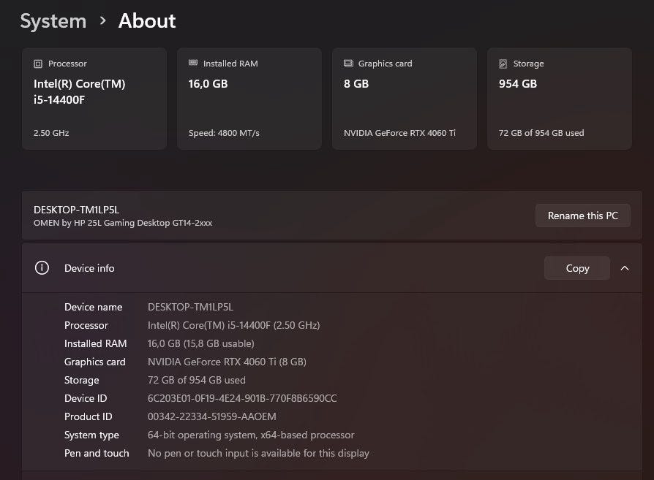Open the Storage 954 GB card
654x480 pixels.
coord(560,99)
